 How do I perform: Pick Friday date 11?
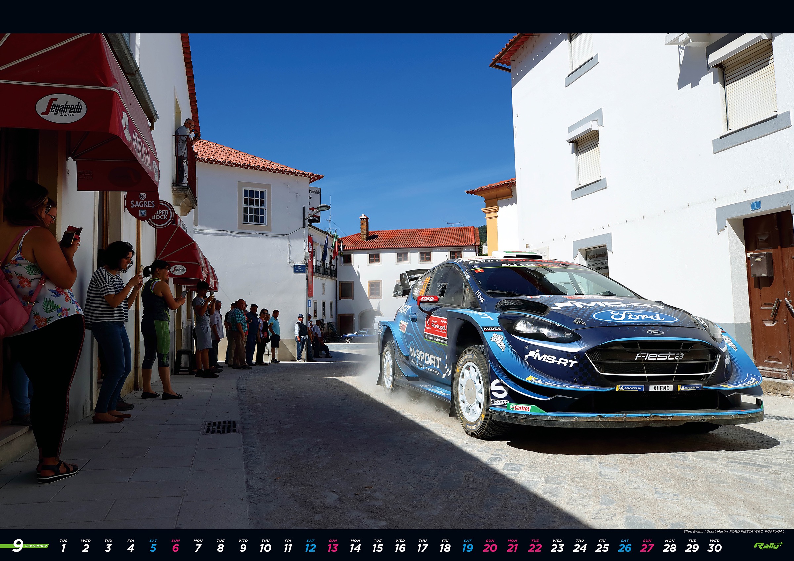[288, 548]
